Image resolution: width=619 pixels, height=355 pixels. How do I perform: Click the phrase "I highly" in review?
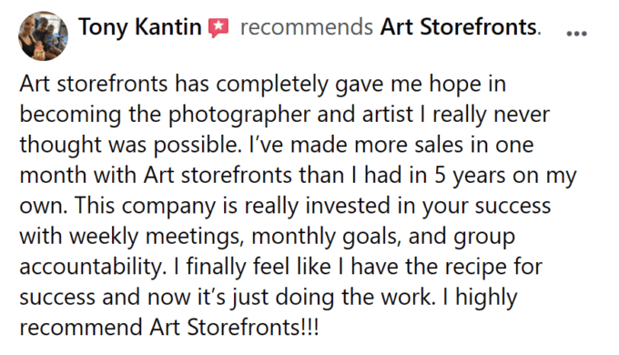click(480, 299)
